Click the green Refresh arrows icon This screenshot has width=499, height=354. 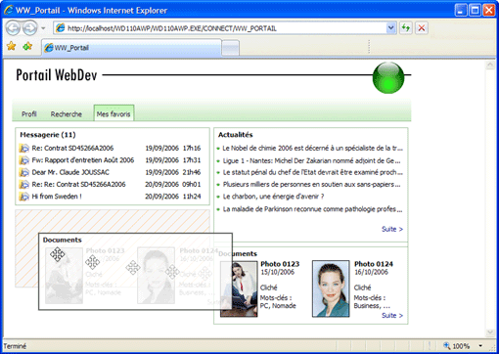click(406, 28)
